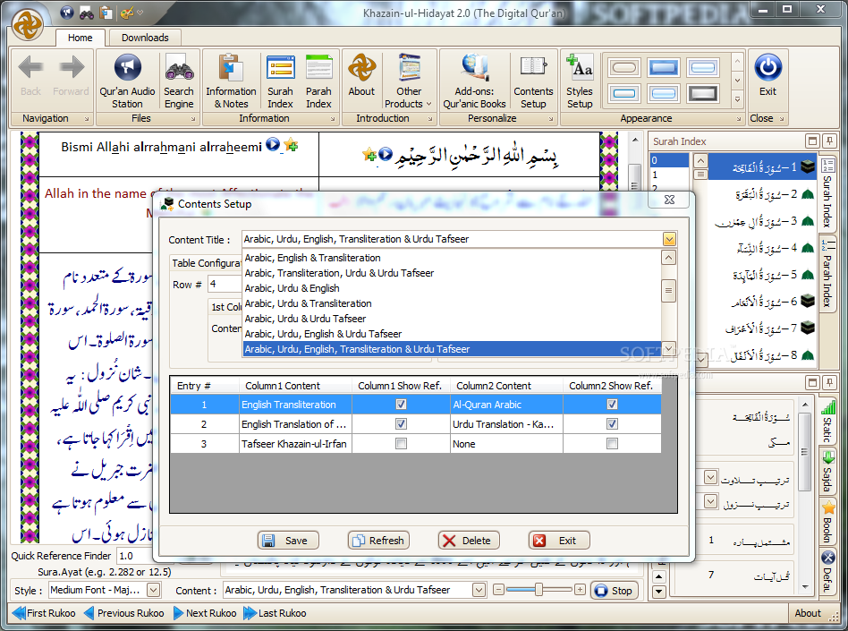Go Forward in navigation
The height and width of the screenshot is (631, 848).
pyautogui.click(x=71, y=76)
